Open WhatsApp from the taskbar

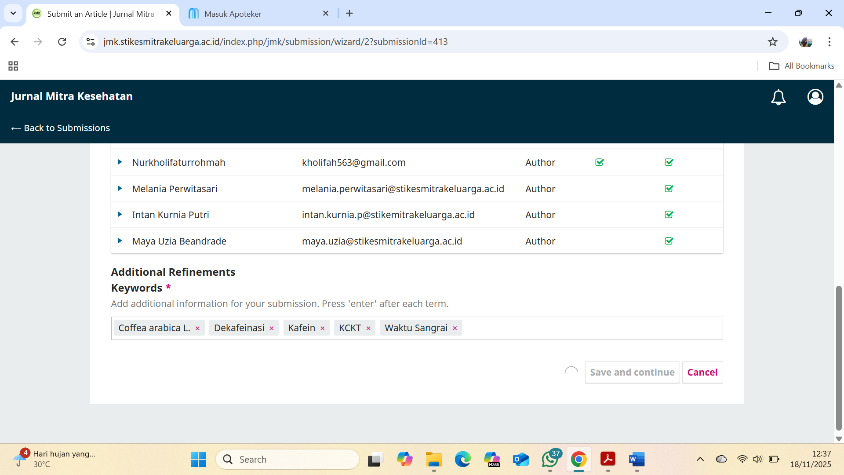point(549,459)
